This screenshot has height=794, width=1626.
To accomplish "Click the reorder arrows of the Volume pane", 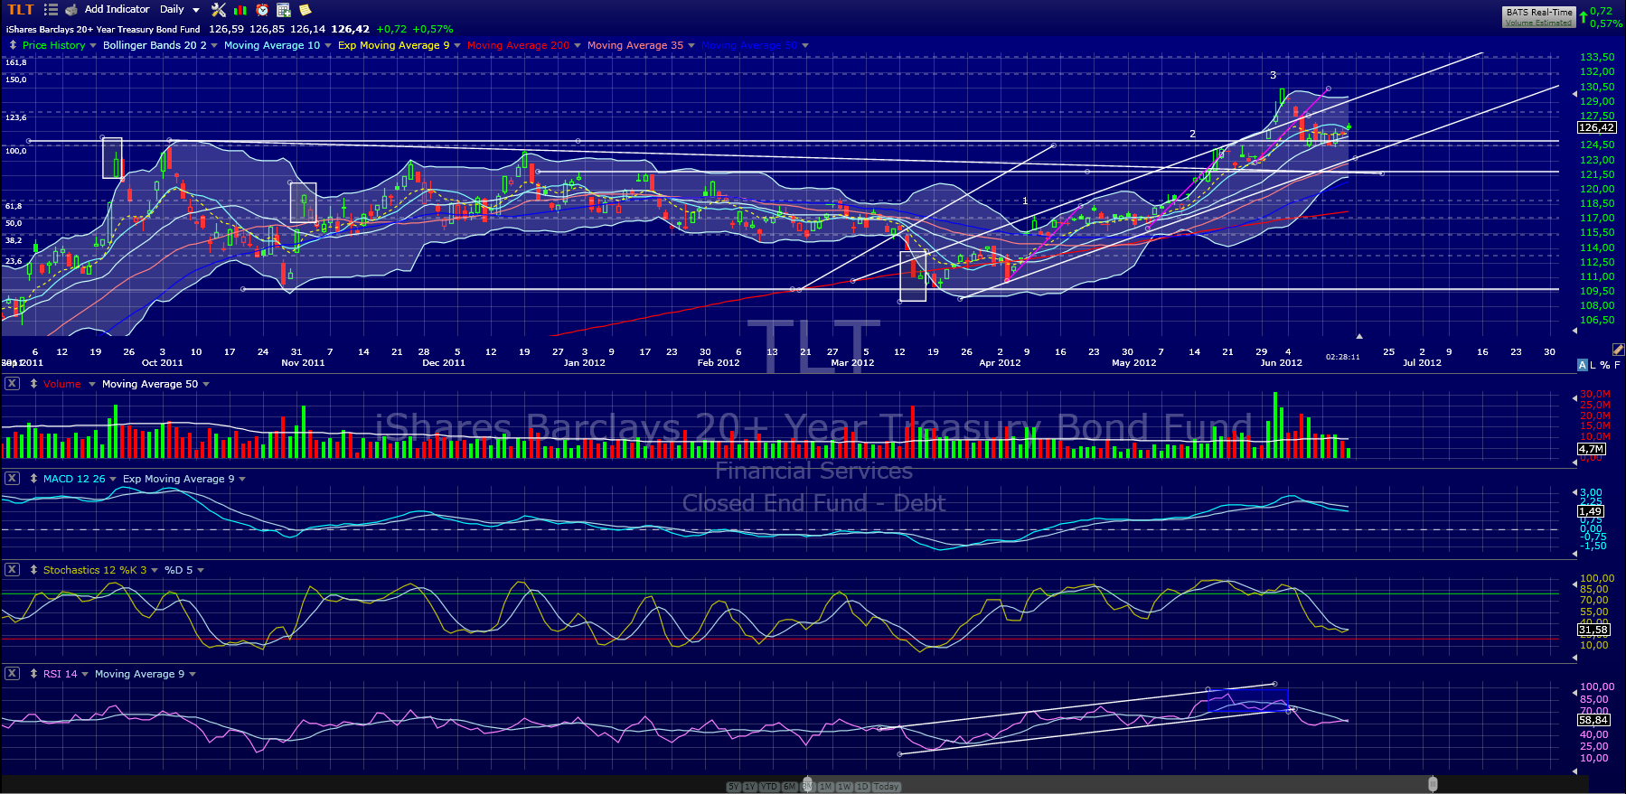I will pos(33,384).
